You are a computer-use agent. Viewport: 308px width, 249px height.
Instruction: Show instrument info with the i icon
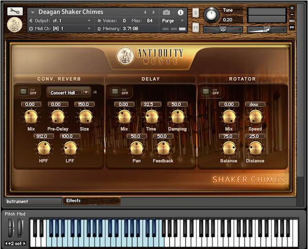click(180, 13)
